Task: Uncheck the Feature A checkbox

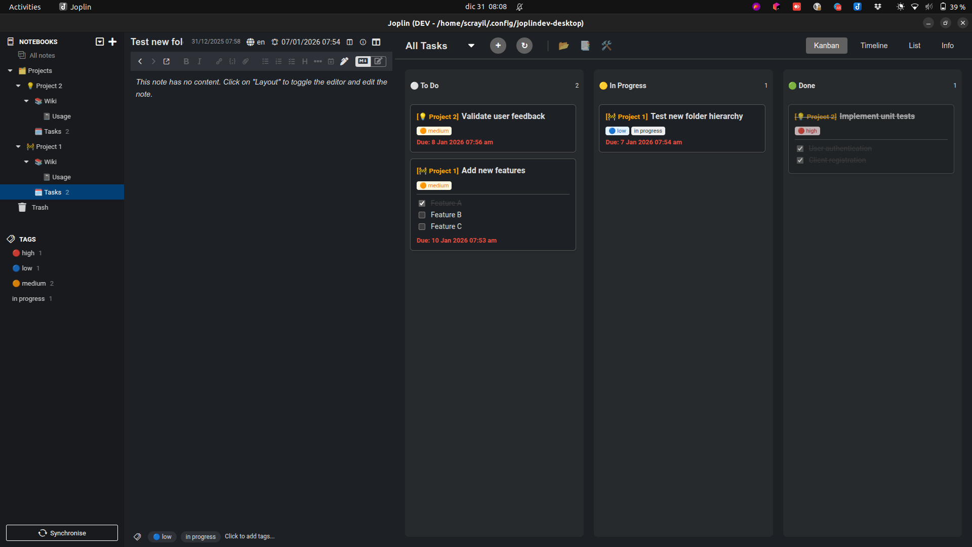Action: click(422, 203)
